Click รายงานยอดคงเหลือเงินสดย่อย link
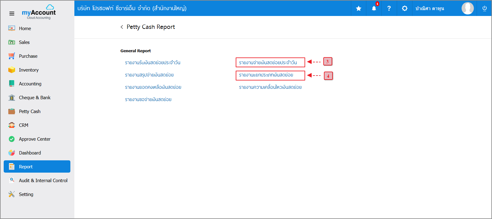Image resolution: width=492 pixels, height=219 pixels. (x=153, y=87)
